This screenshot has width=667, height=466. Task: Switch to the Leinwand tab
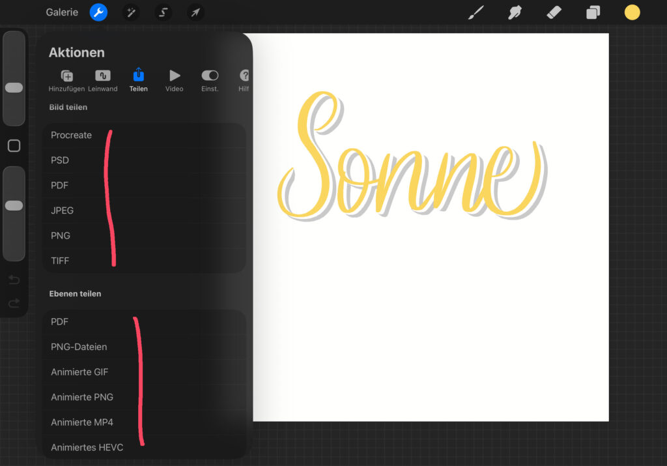(102, 80)
